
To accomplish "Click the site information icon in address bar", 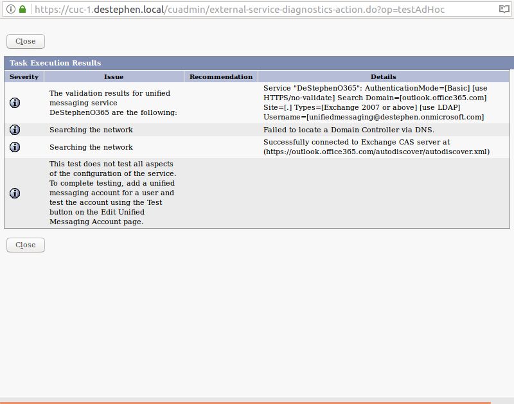I will (x=11, y=9).
